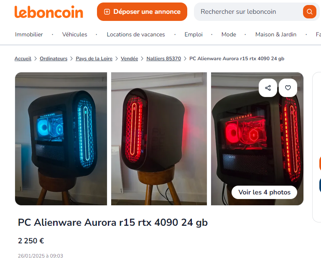The height and width of the screenshot is (263, 321).
Task: Click the Nalliers 85370 breadcrumb link
Action: pyautogui.click(x=163, y=59)
